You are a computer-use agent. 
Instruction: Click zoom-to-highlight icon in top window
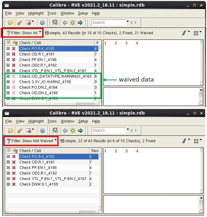pos(55,23)
